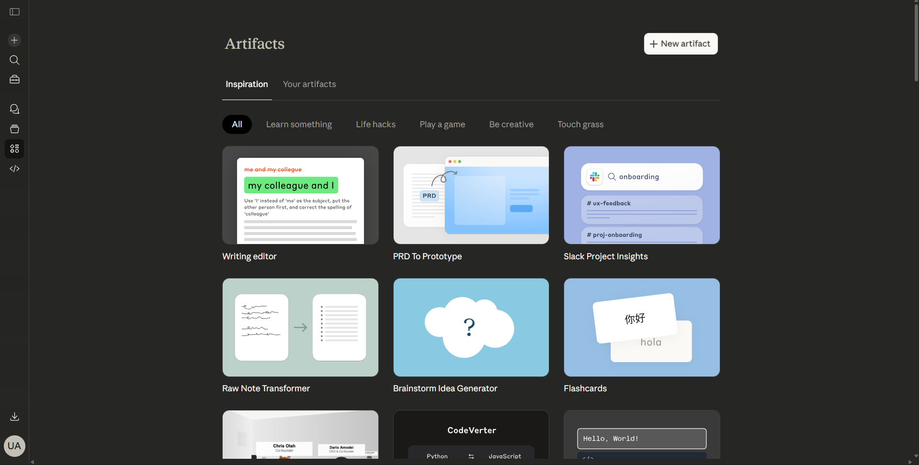Open the UA user avatar menu
This screenshot has height=465, width=919.
coord(14,446)
